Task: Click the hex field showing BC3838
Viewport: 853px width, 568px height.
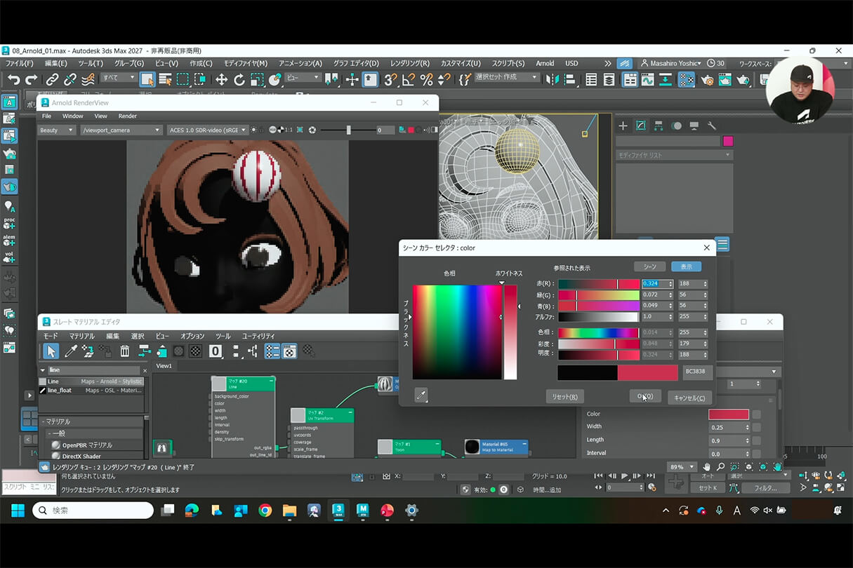Action: click(x=698, y=372)
